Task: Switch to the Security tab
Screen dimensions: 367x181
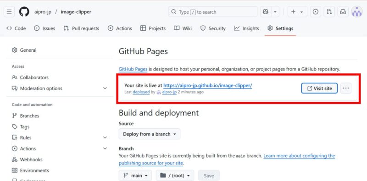Action: 213,28
